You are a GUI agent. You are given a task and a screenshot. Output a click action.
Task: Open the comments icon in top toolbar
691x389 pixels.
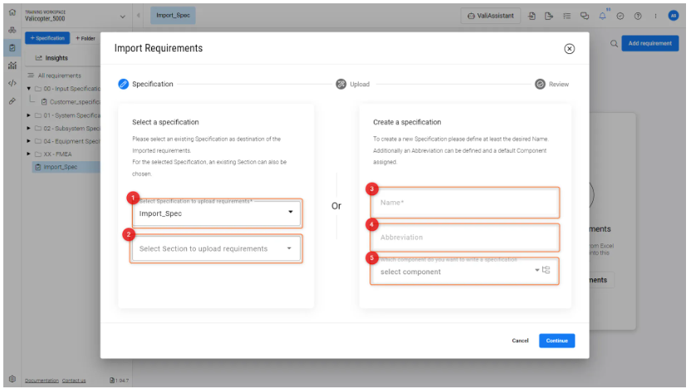coord(584,16)
